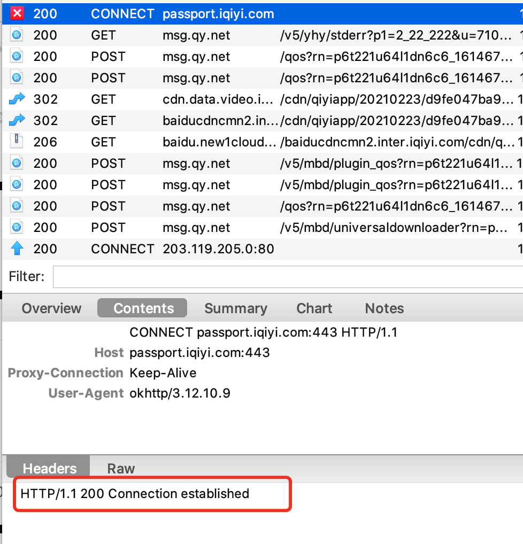Image resolution: width=523 pixels, height=544 pixels.
Task: Select the Contents tab
Action: click(x=142, y=308)
